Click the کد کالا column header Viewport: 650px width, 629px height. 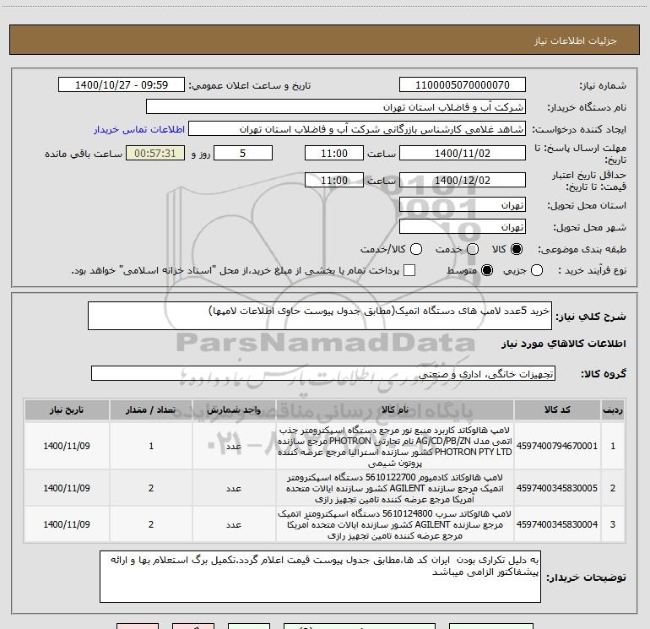point(557,409)
